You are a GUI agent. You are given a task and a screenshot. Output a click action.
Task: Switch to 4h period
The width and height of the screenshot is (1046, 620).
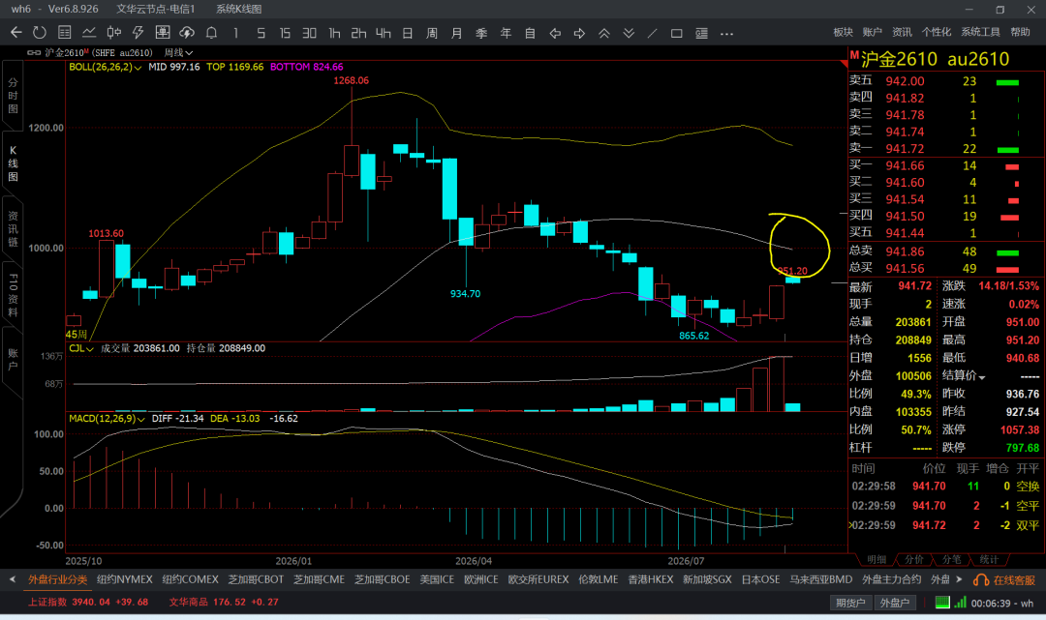383,33
